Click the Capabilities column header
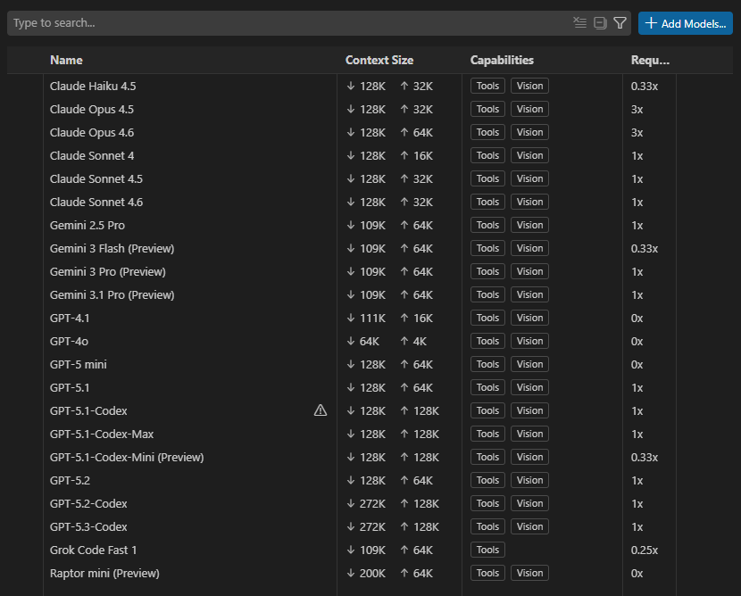741x596 pixels. pyautogui.click(x=502, y=60)
